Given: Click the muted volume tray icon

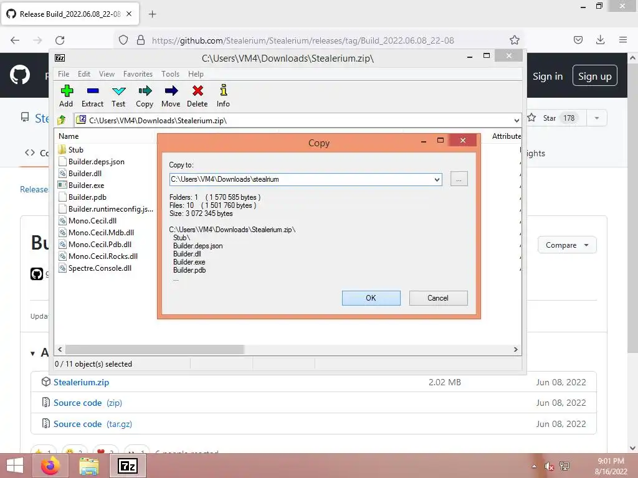Looking at the screenshot, I should tap(549, 466).
